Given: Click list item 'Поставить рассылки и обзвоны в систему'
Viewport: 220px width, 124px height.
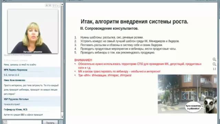Looking at the screenshot, I should [121, 45].
